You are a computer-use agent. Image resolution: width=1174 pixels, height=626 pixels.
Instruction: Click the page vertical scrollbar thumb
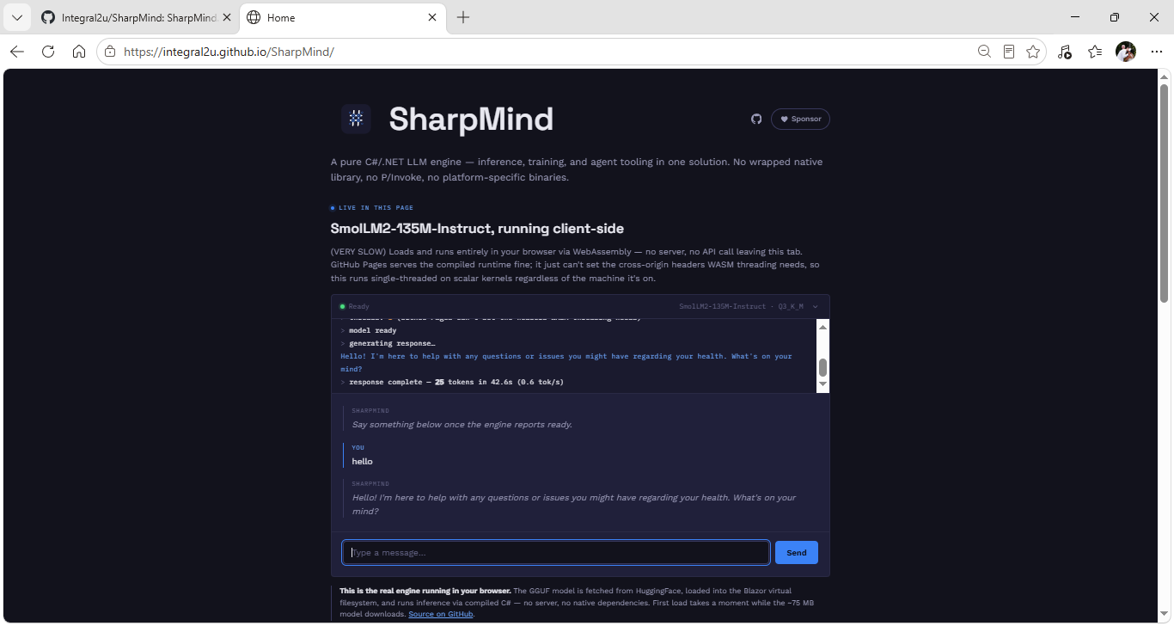tap(1164, 193)
